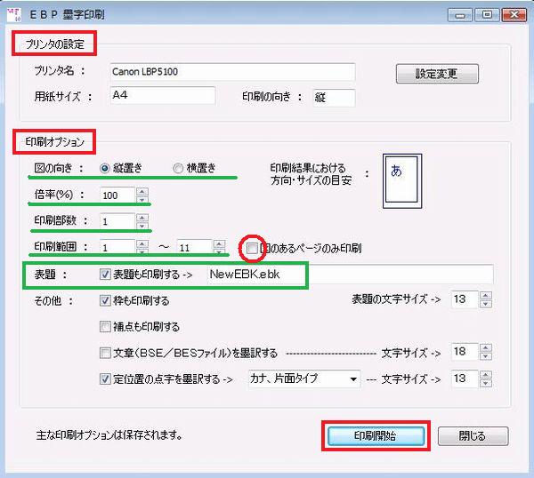This screenshot has height=478, width=534.
Task: Select the 縦置き radio button
Action: coord(106,168)
